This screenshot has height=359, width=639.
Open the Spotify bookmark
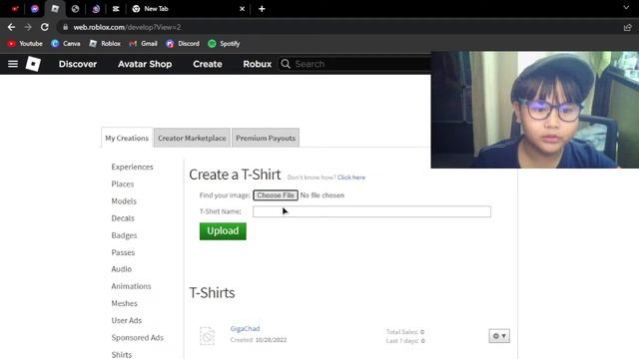click(x=224, y=44)
